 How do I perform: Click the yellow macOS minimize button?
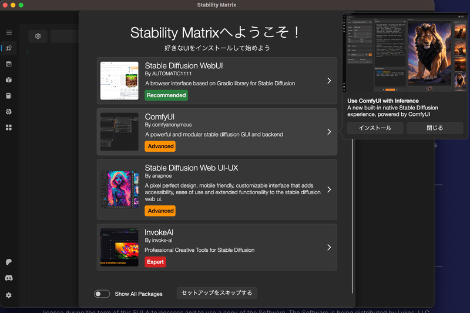tap(13, 5)
